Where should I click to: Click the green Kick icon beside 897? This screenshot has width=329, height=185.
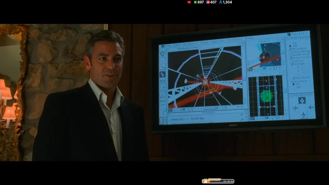195,2
